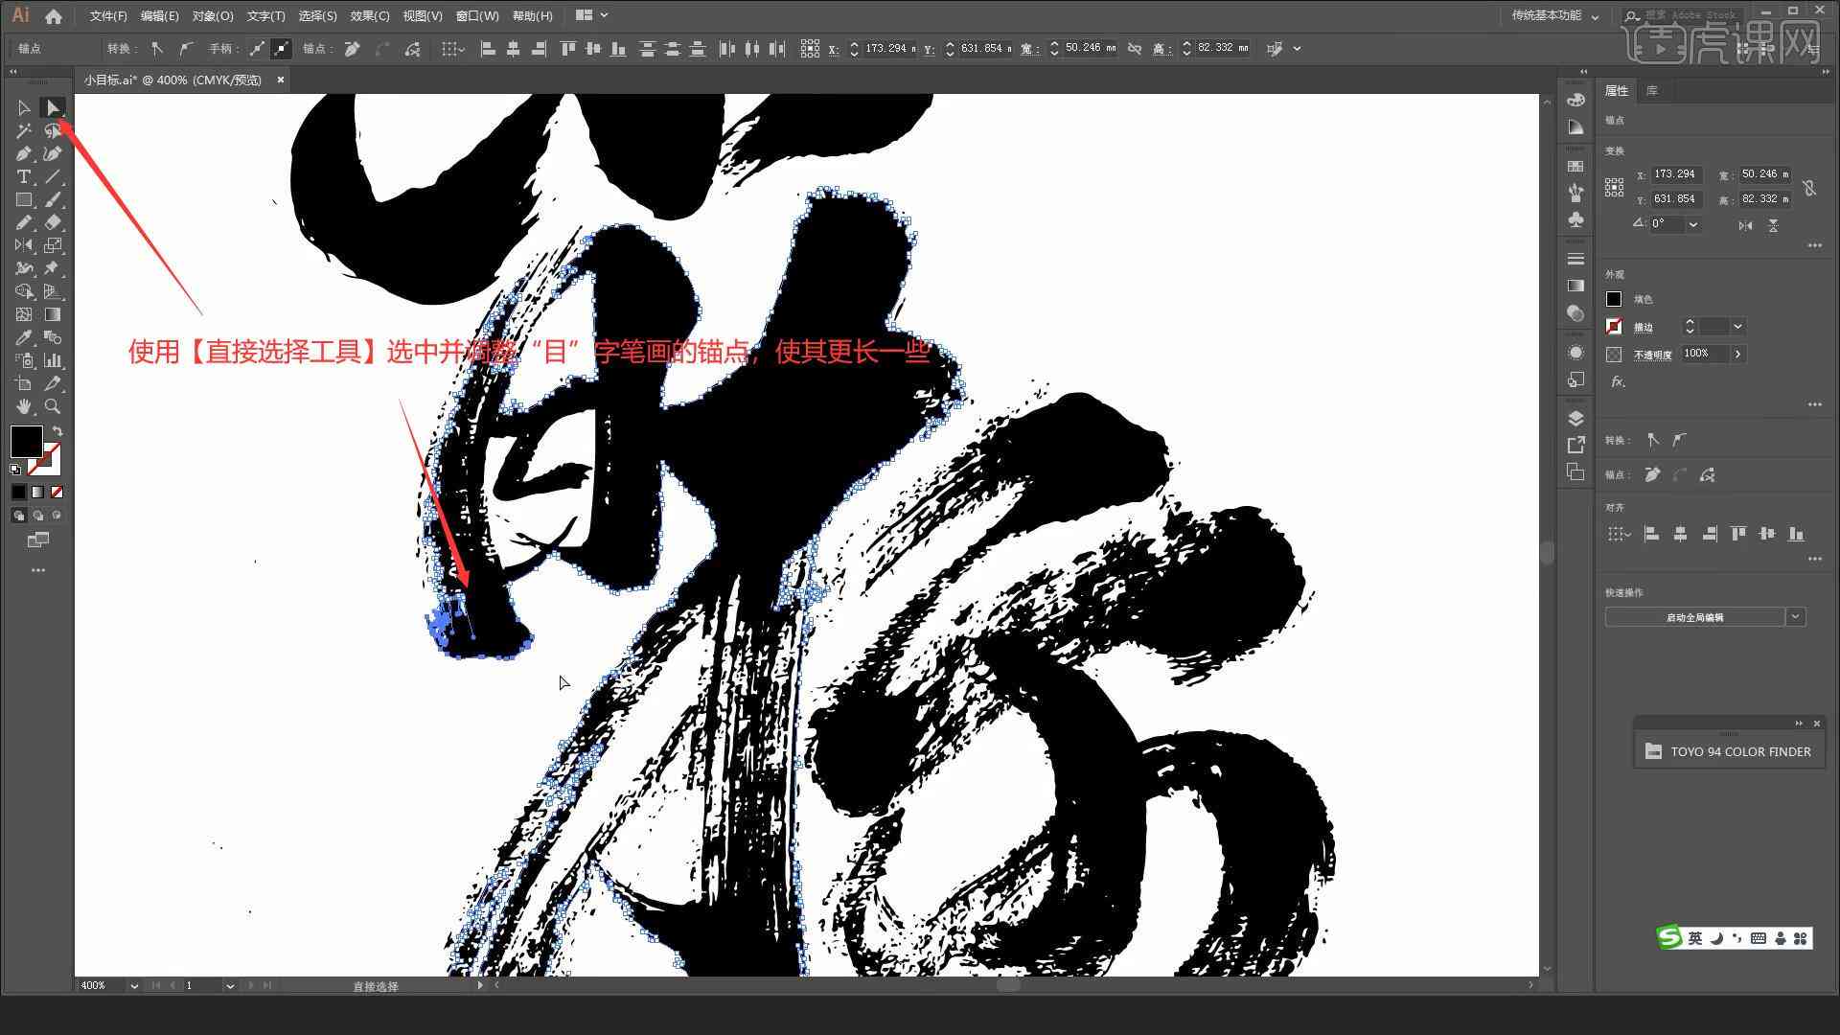Screen dimensions: 1840x1035
Task: Select the Direct Selection tool
Action: (x=51, y=108)
